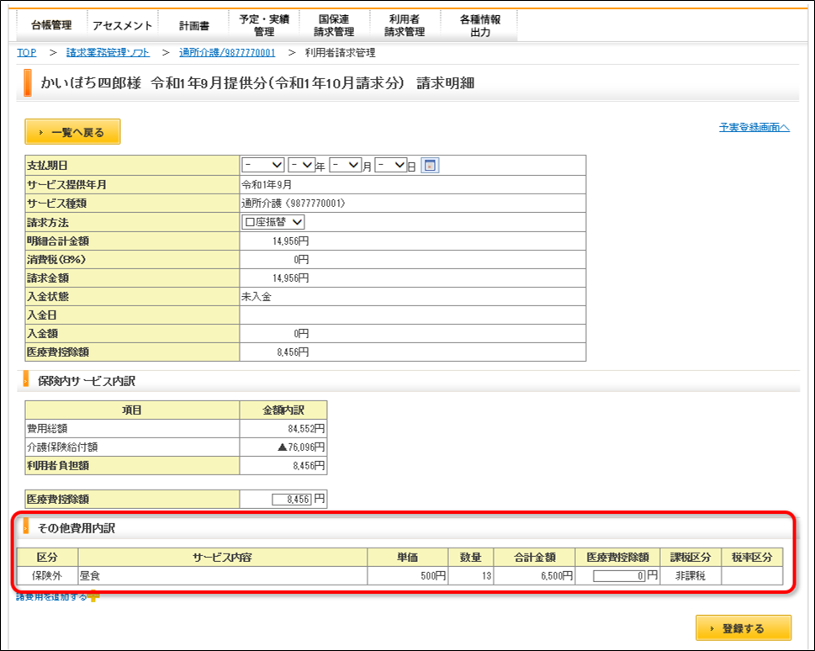Select the 令和1年9月 service month value
This screenshot has width=815, height=651.
click(x=267, y=184)
